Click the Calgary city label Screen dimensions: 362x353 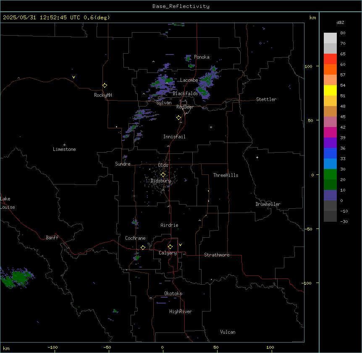[168, 253]
